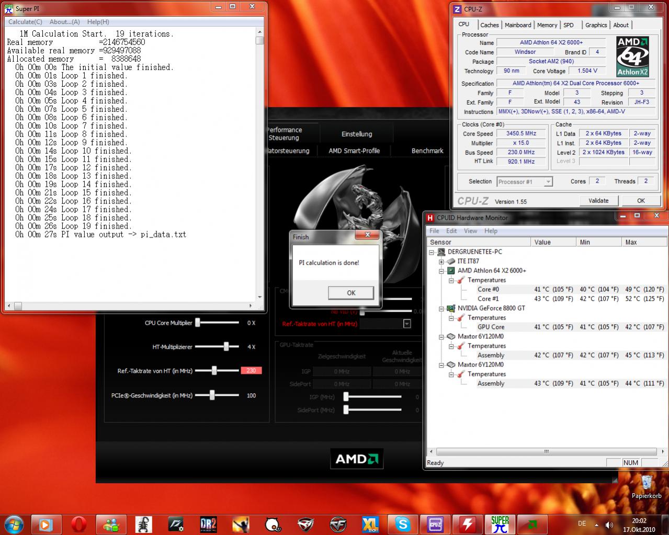Click the Validate button in CPU-Z
The height and width of the screenshot is (535, 669).
coord(598,200)
